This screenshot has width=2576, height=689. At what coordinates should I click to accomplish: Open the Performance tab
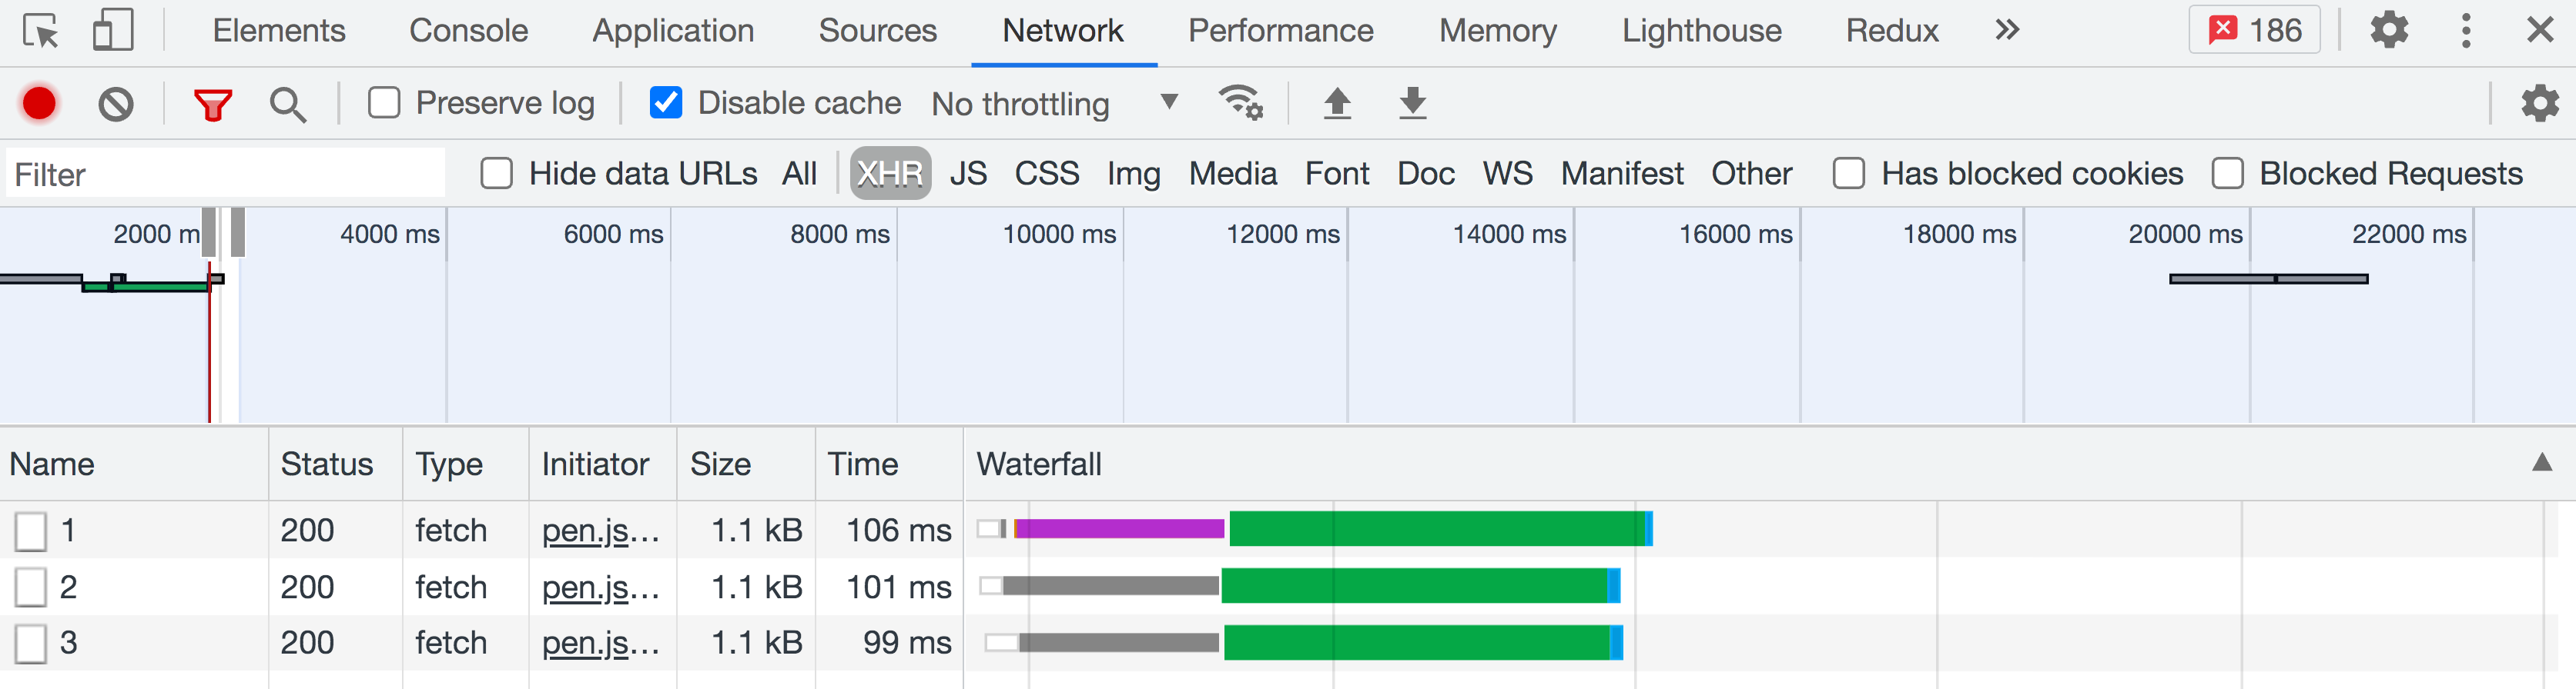click(1280, 31)
